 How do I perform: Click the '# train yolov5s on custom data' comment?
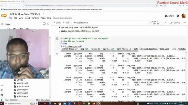pyautogui.click(x=84, y=38)
